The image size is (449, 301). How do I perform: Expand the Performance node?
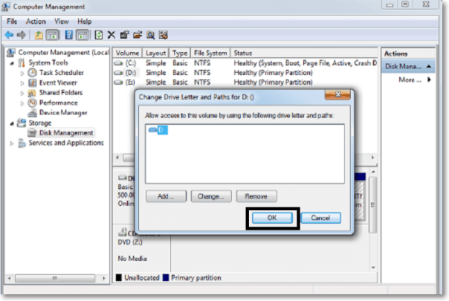click(x=22, y=103)
